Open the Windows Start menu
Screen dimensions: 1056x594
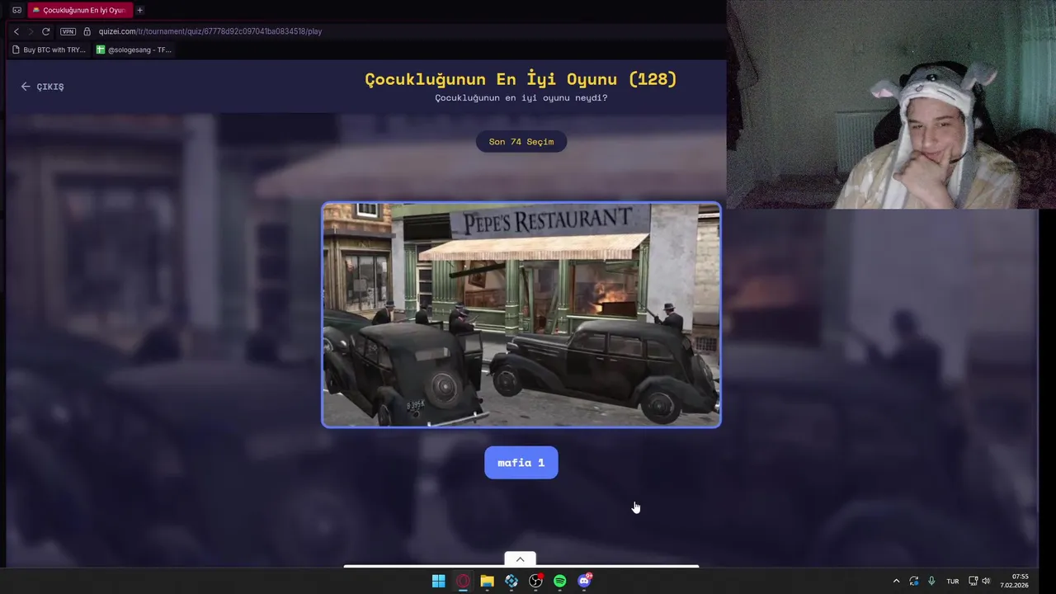point(439,581)
